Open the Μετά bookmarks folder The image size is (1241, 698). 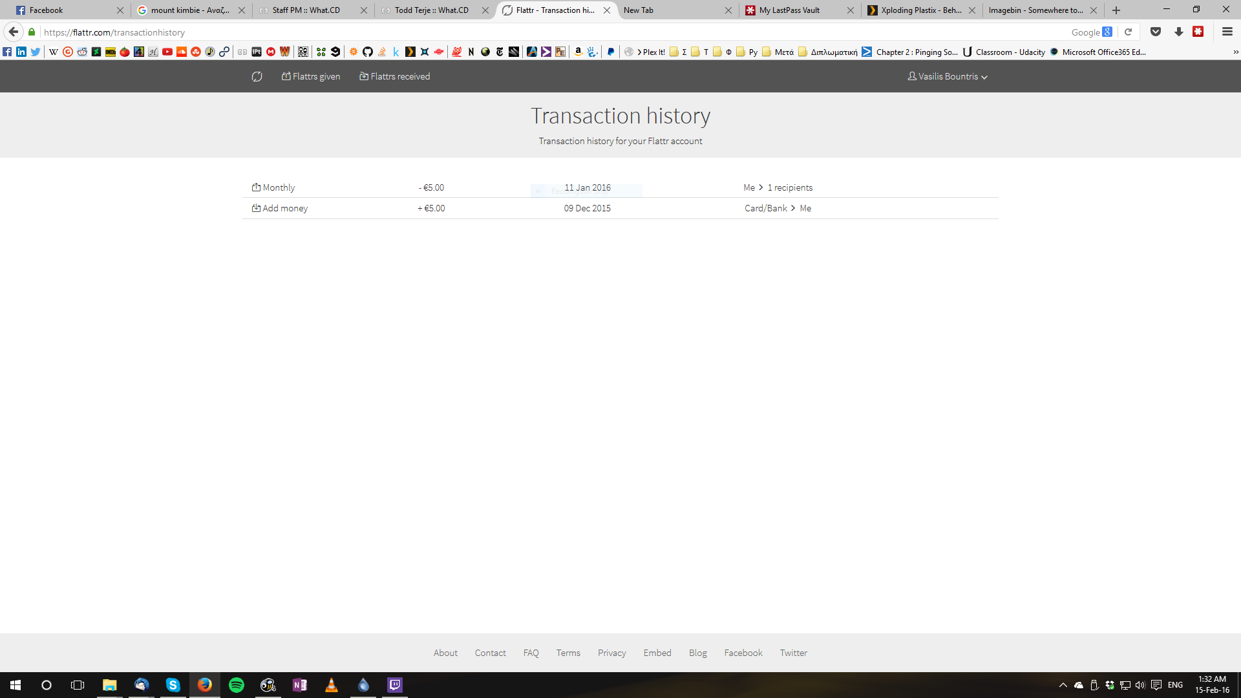point(778,52)
